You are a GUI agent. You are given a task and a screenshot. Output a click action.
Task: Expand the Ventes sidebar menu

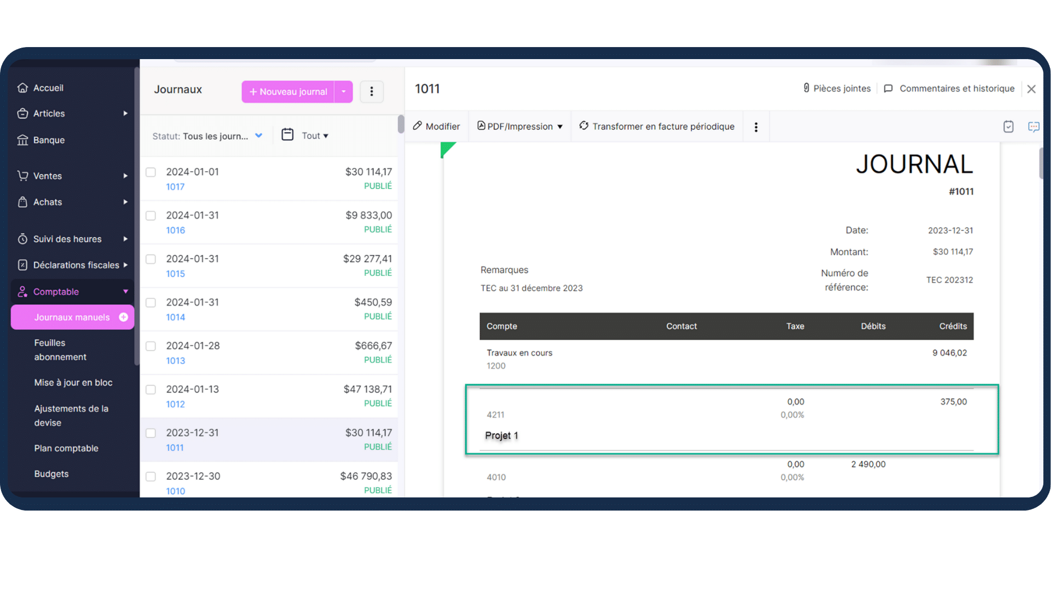(125, 176)
